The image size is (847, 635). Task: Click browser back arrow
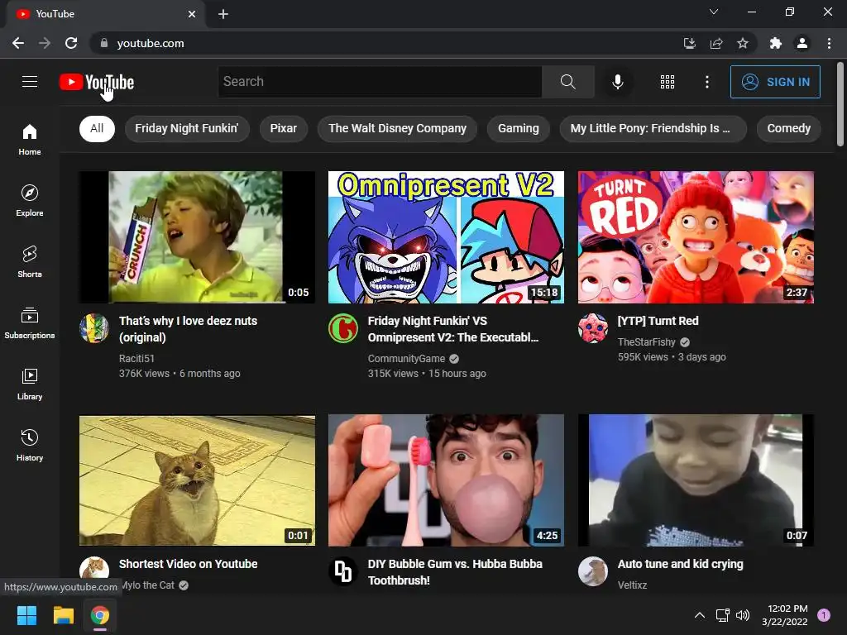point(18,43)
